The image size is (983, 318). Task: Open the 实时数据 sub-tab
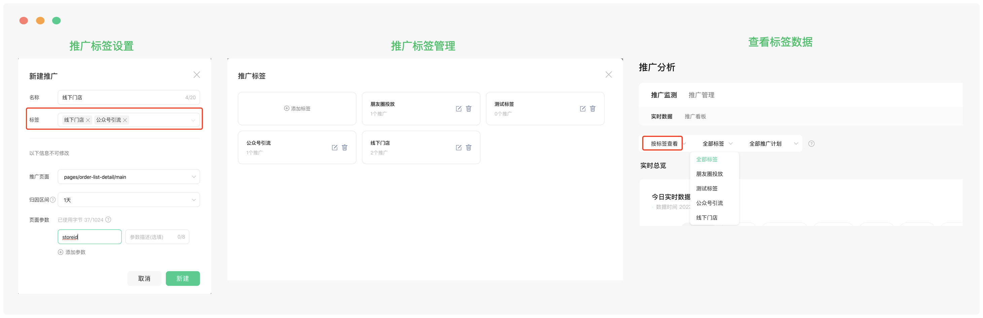[661, 117]
